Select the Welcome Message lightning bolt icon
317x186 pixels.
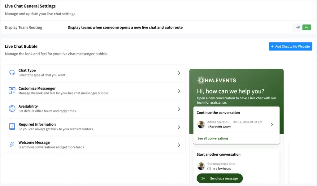12,144
